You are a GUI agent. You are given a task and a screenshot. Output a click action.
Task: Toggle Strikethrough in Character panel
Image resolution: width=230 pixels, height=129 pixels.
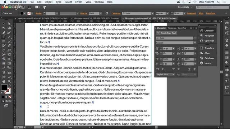[194, 69]
